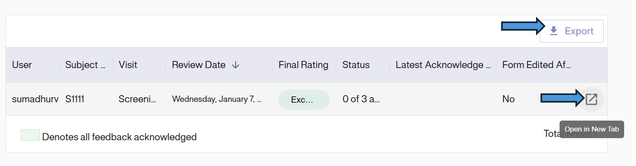Sort by the User column header

pyautogui.click(x=22, y=65)
